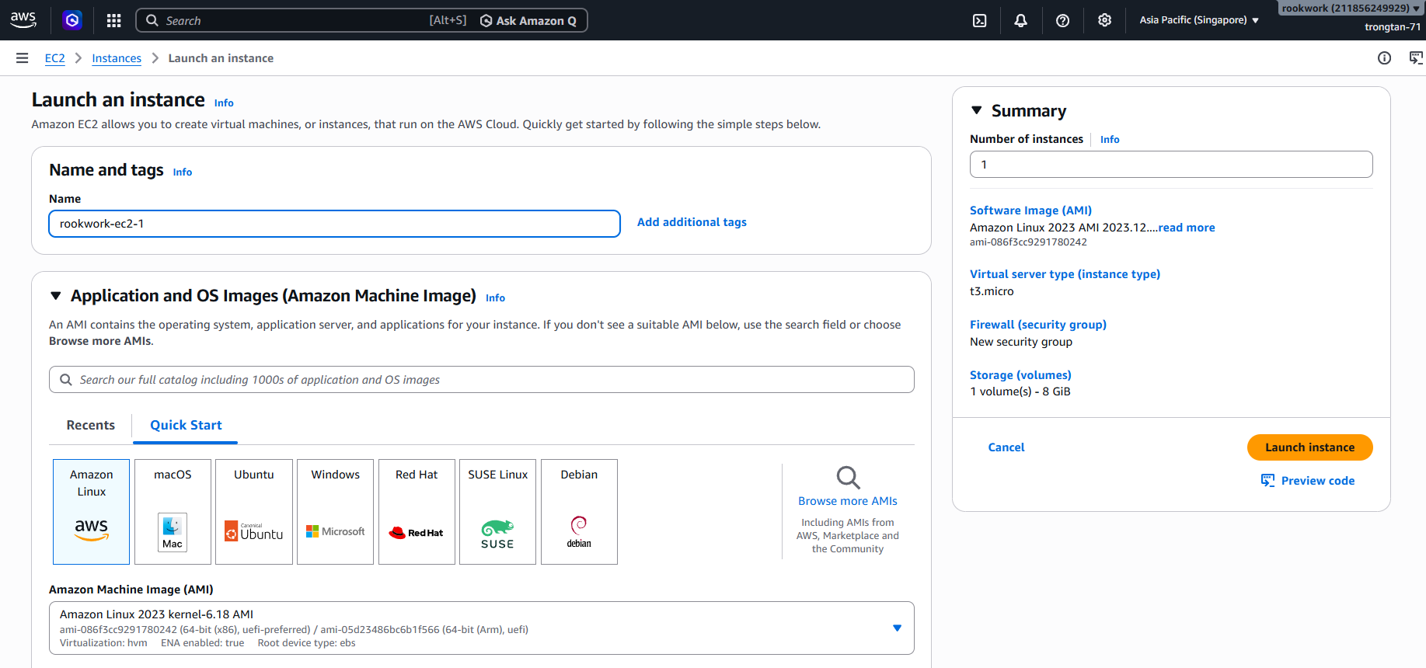Click the Preview code chat icon

pos(1267,481)
